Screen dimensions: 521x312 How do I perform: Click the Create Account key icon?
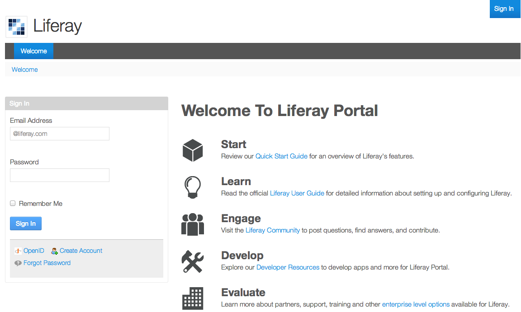click(54, 251)
